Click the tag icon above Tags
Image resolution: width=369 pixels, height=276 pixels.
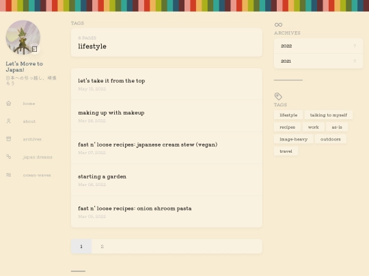(278, 96)
